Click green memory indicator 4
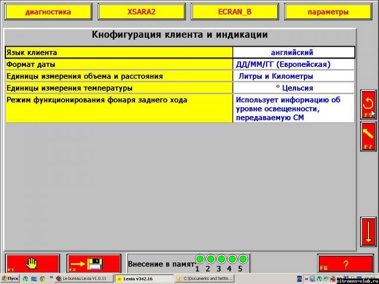 point(232,259)
